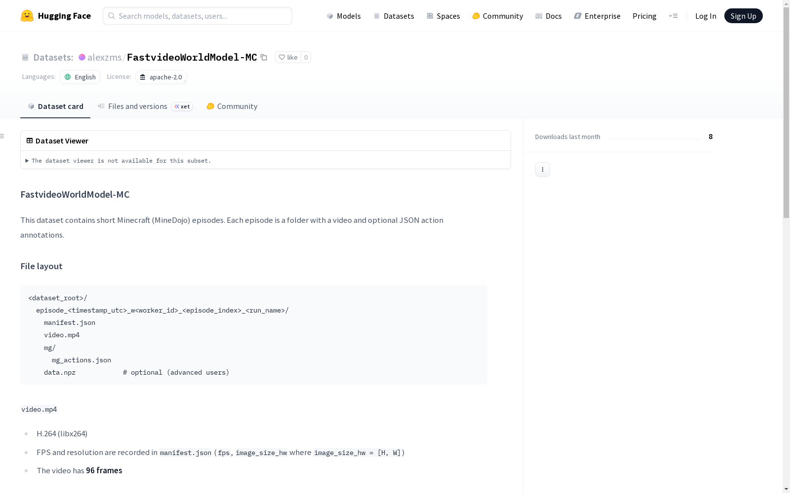This screenshot has width=790, height=493.
Task: Click the Datasets: breadcrumb label
Action: point(53,57)
